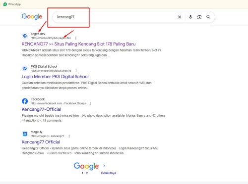Open more options for Facebook result
This screenshot has height=184, width=248.
pos(90,103)
